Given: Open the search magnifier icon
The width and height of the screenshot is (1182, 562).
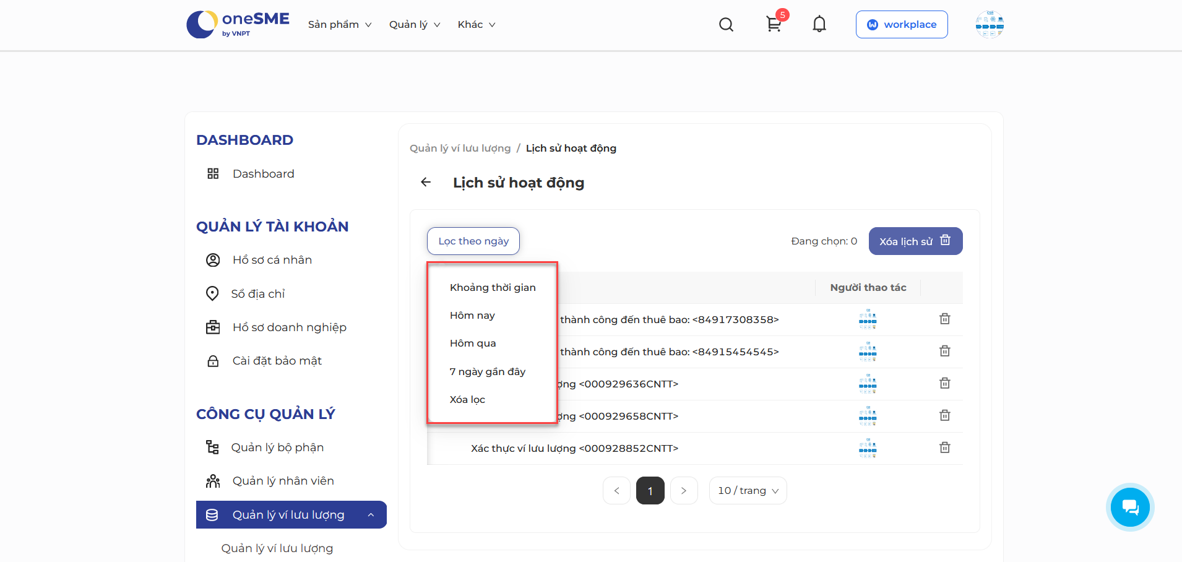Looking at the screenshot, I should point(726,25).
